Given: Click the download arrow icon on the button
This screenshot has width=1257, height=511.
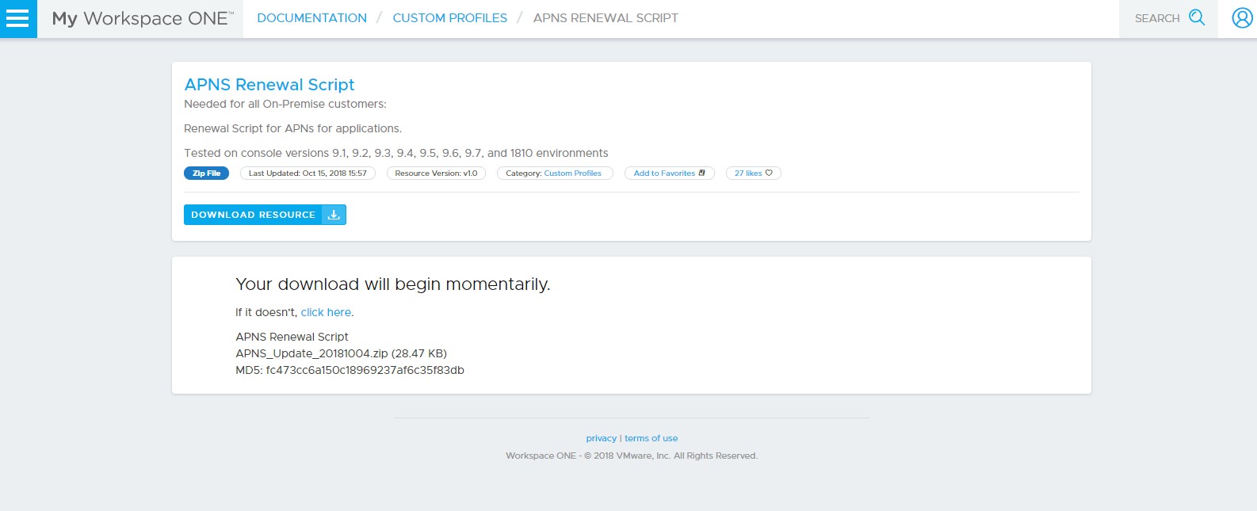Looking at the screenshot, I should tap(334, 215).
